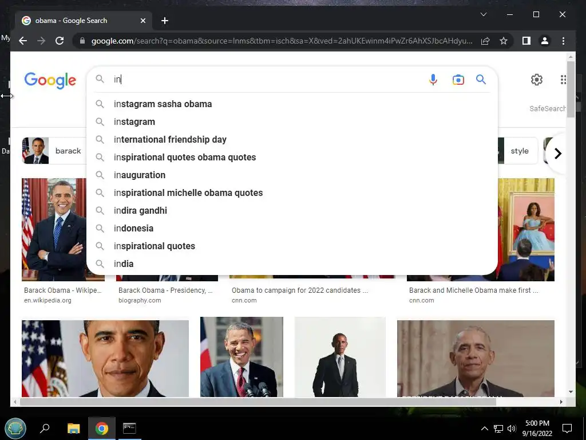Open close-up Obama portrait with flag thumbnail
Viewport: 586px width, 440px height.
click(105, 358)
